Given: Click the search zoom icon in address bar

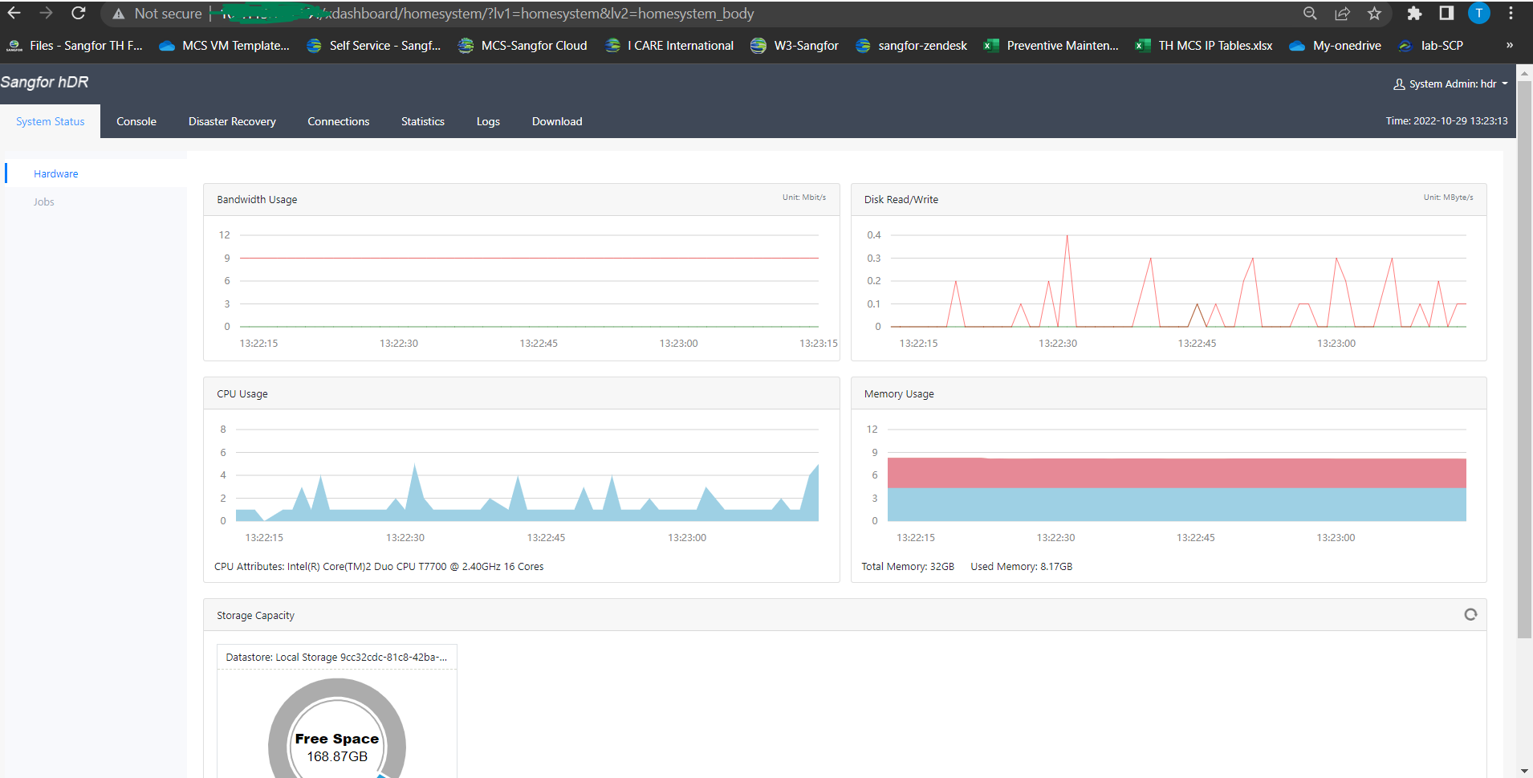Looking at the screenshot, I should [x=1310, y=14].
